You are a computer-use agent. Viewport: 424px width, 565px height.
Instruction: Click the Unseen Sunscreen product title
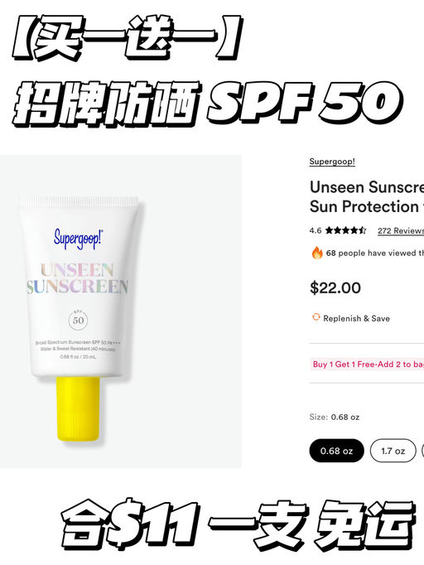pos(366,196)
